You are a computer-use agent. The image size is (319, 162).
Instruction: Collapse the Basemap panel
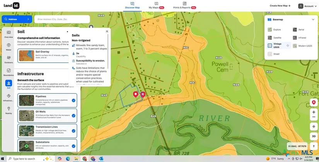[312, 19]
